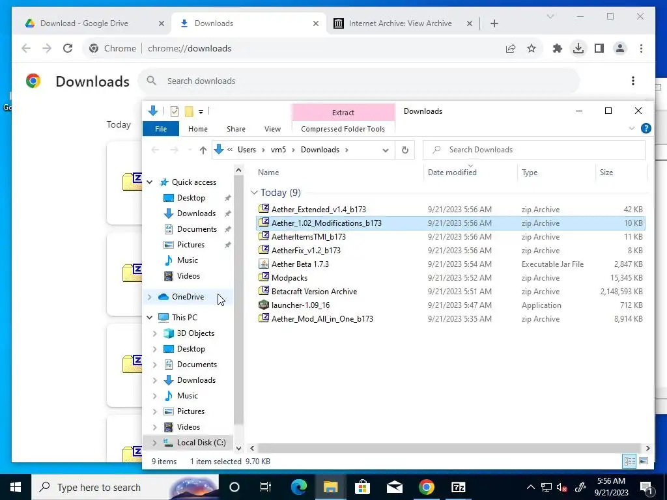667x500 pixels.
Task: Select Pictures under Quick access
Action: [190, 245]
